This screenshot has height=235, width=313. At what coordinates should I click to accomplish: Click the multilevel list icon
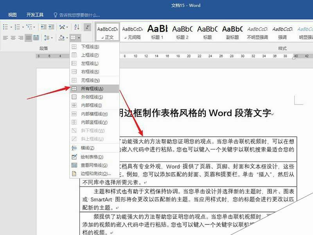pos(29,27)
